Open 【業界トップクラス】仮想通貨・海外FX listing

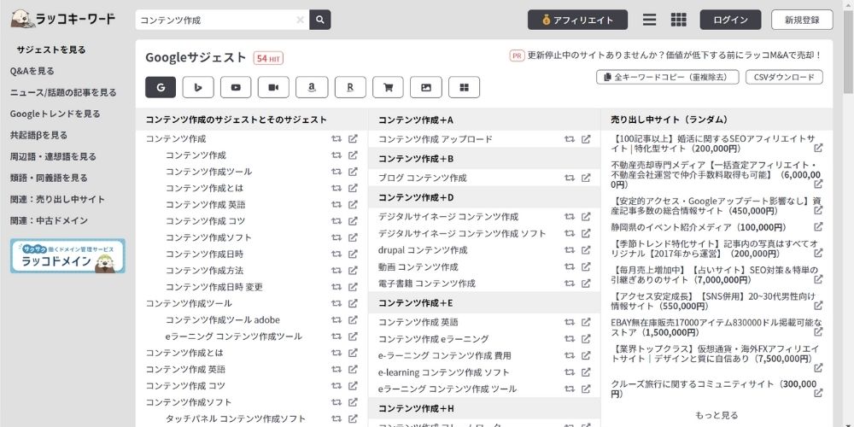(715, 354)
